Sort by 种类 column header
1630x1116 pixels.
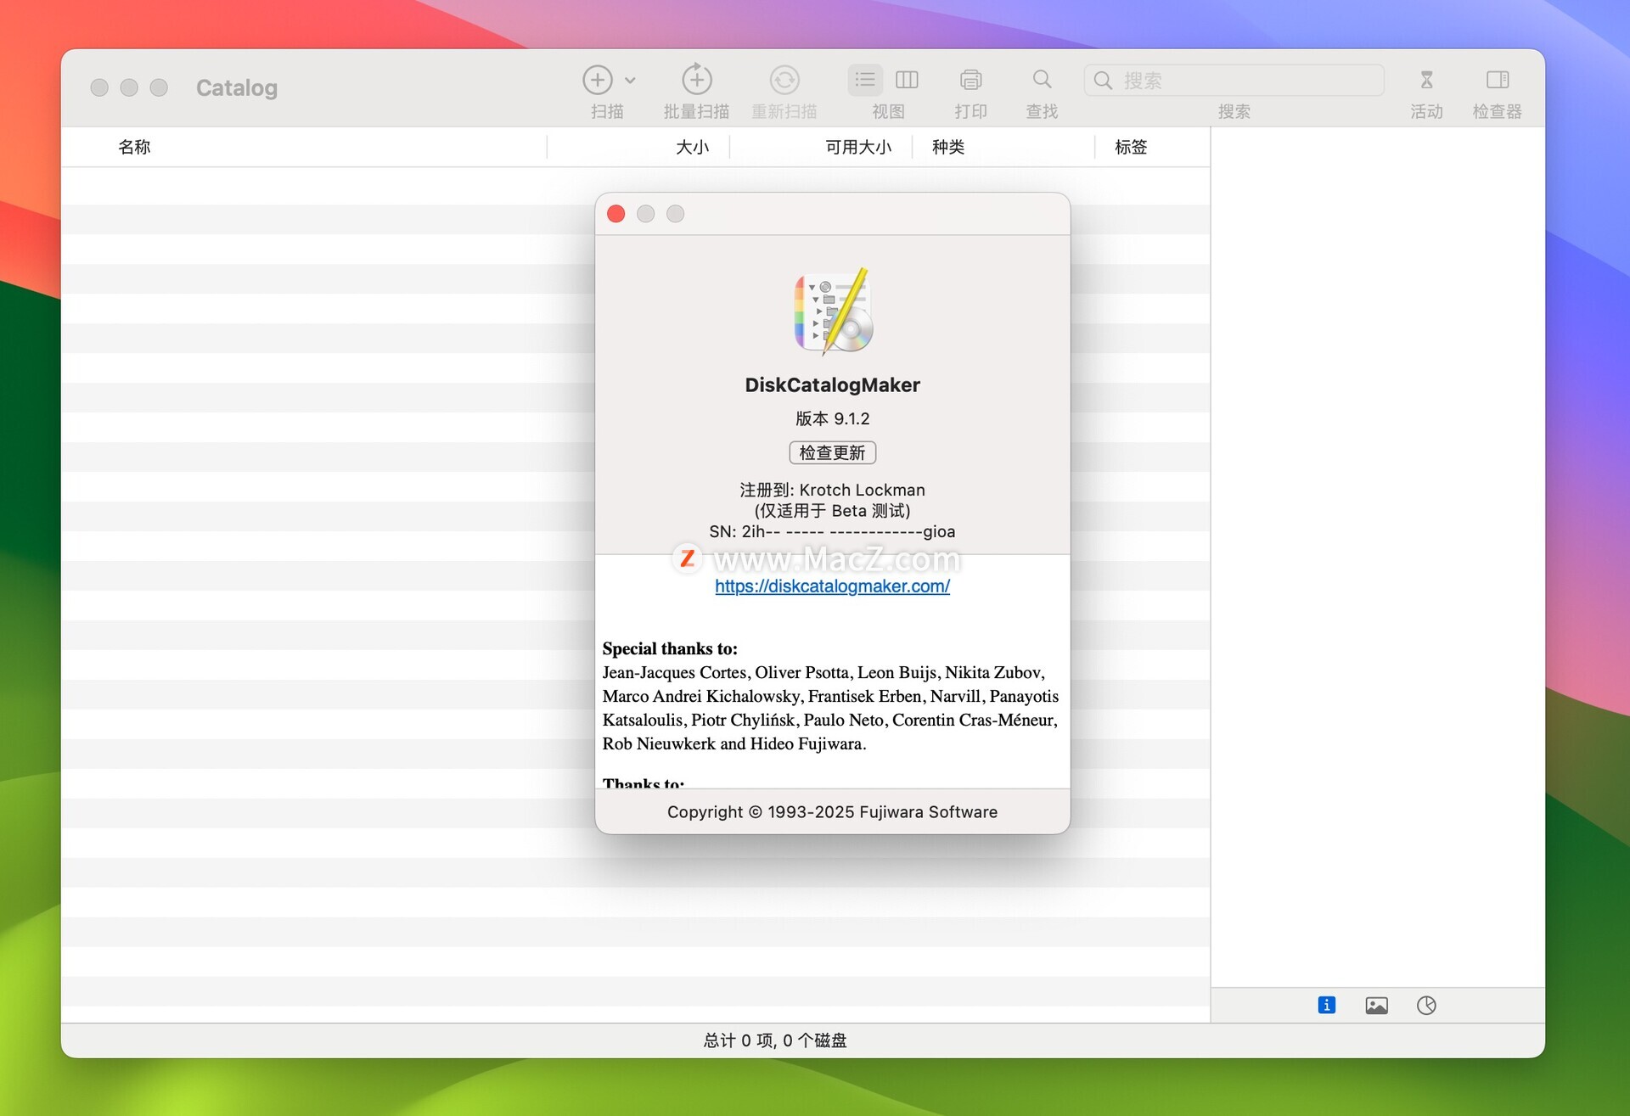coord(948,147)
